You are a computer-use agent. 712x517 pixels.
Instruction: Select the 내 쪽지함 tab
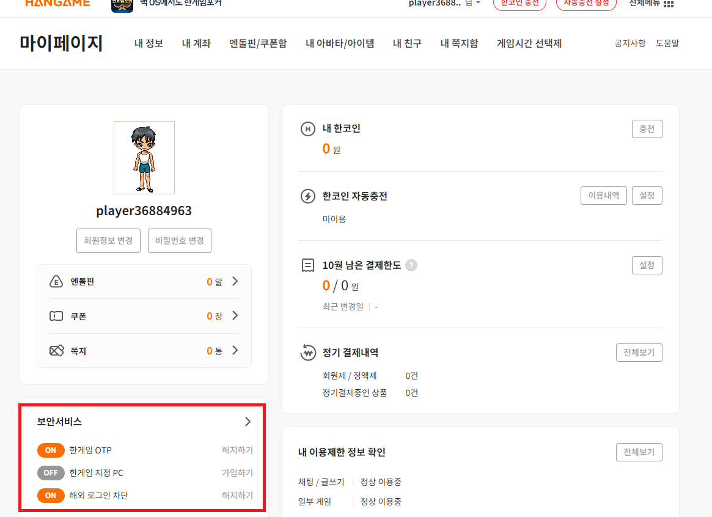click(x=459, y=43)
